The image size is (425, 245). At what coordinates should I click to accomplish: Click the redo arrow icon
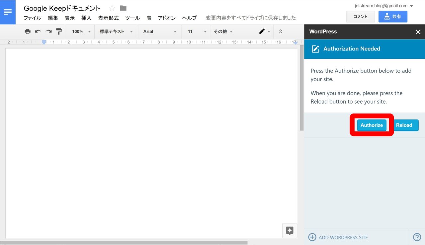click(48, 32)
